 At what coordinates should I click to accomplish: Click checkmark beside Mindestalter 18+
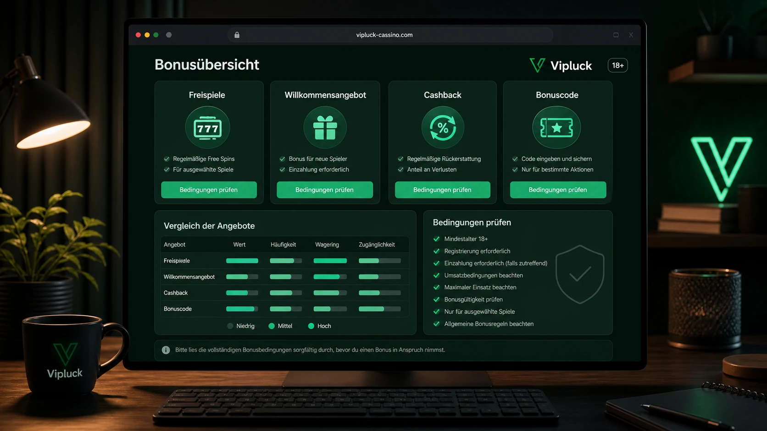coord(436,239)
